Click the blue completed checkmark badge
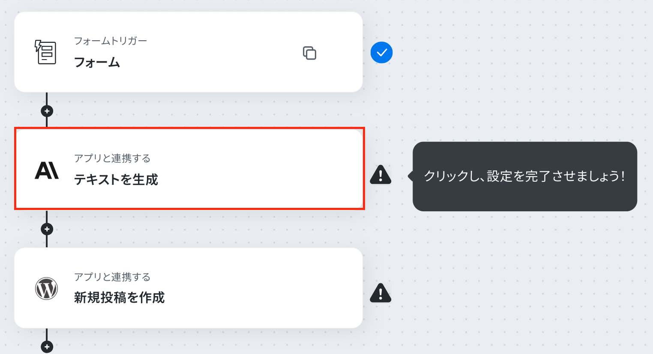Image resolution: width=653 pixels, height=354 pixels. 381,53
